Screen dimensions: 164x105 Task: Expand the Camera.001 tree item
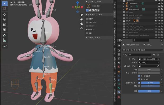pos(124,3)
